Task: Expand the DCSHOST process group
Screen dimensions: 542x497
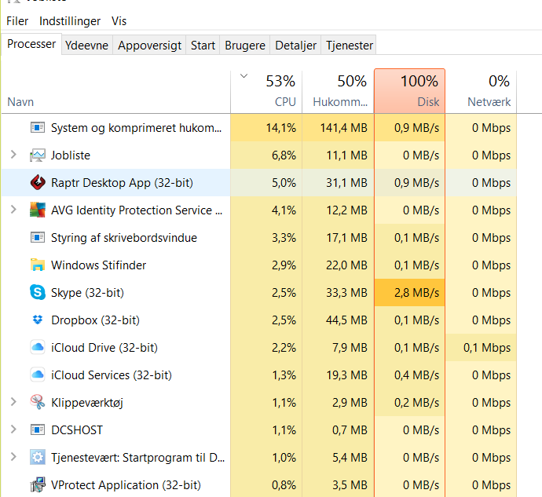Action: [x=13, y=430]
